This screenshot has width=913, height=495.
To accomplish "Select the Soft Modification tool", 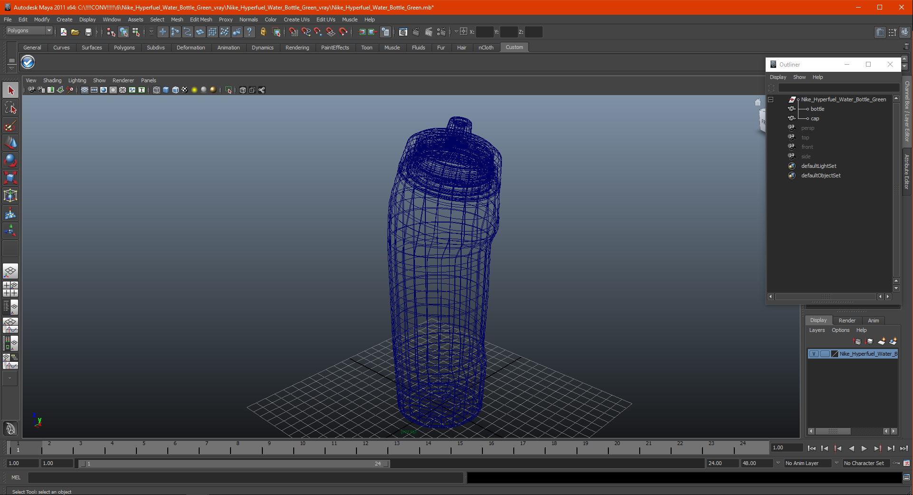I will point(10,214).
